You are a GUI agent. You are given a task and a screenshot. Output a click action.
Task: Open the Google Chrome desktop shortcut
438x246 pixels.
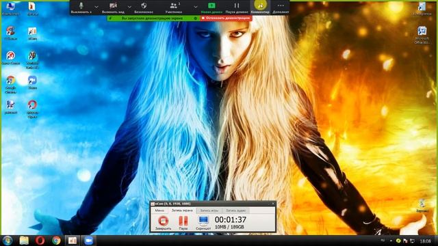[11, 84]
